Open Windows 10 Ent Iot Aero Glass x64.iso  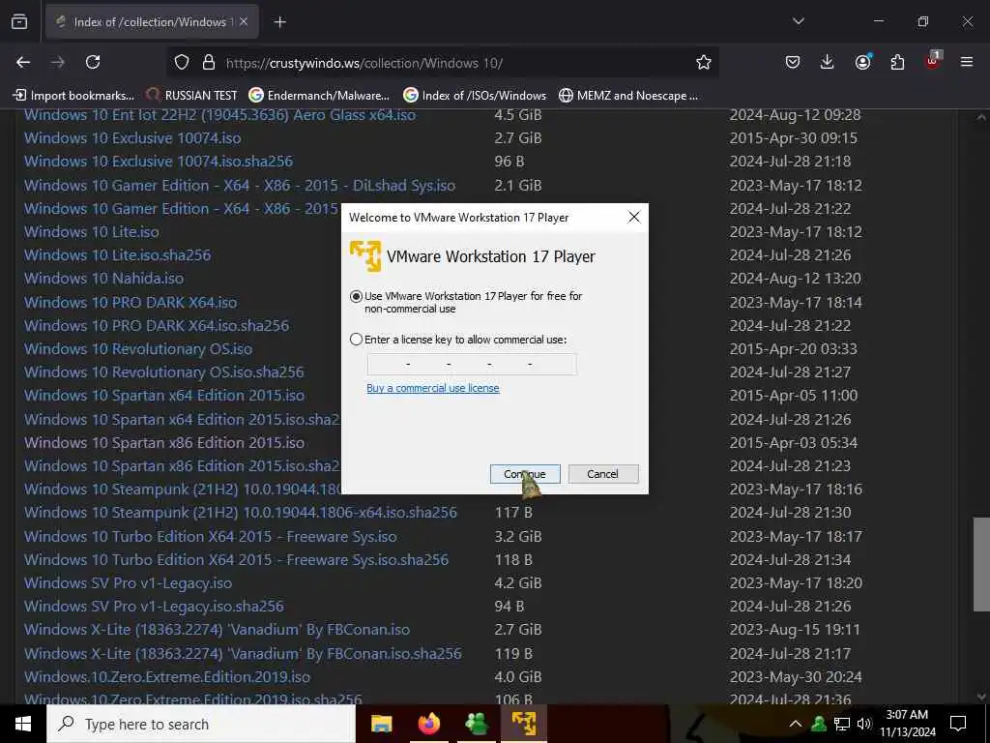[x=219, y=115]
